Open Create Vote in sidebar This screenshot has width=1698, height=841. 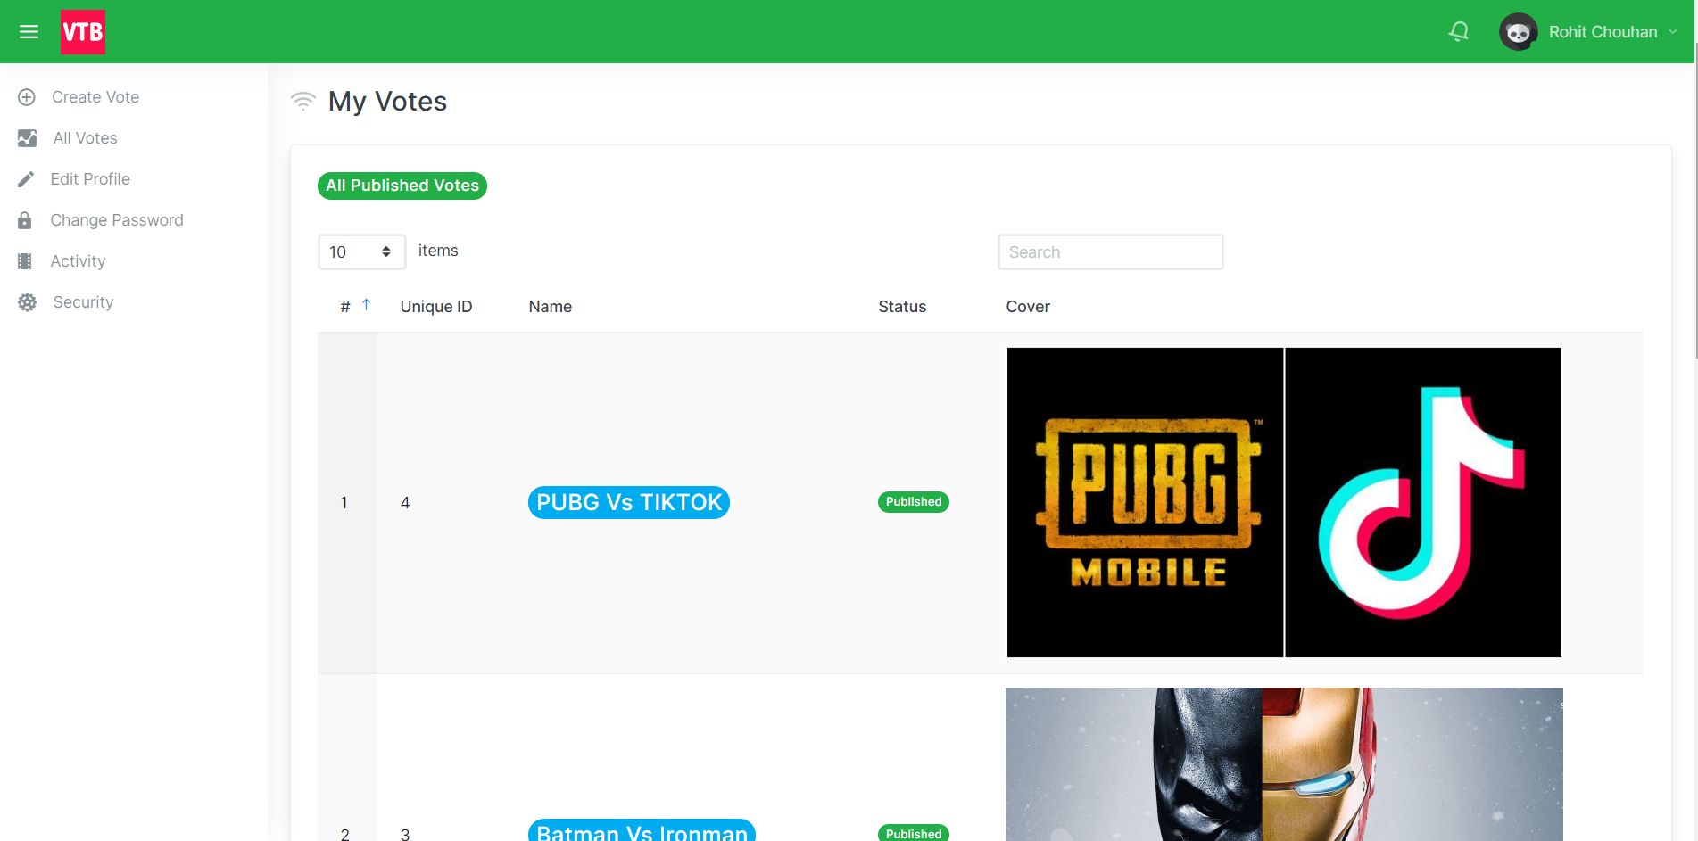[95, 97]
